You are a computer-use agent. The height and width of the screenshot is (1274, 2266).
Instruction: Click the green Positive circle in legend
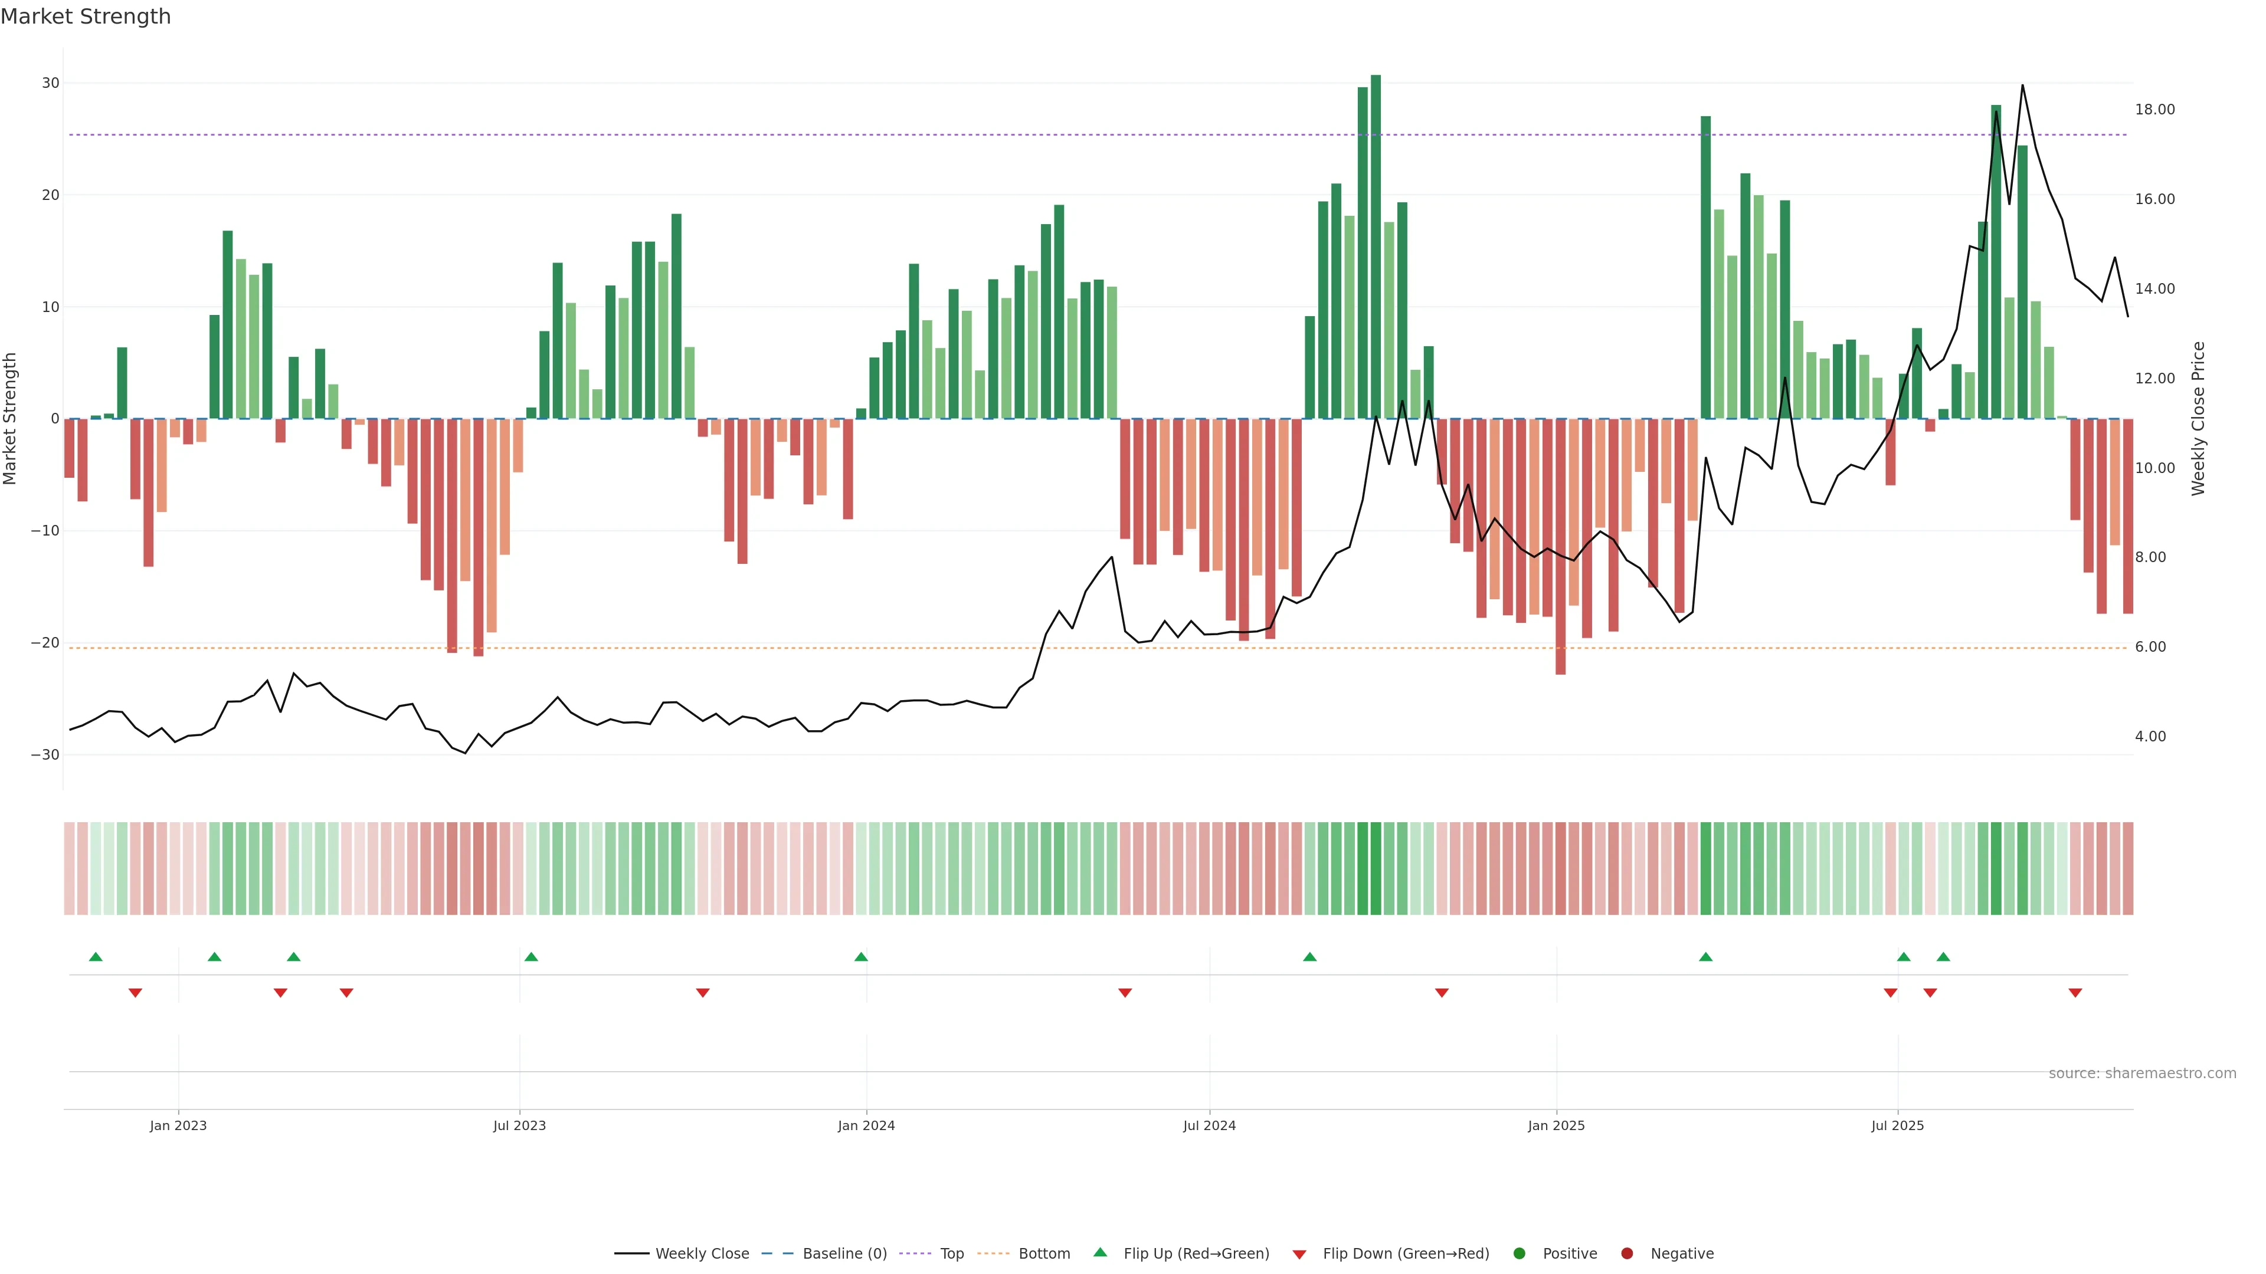(x=1519, y=1254)
